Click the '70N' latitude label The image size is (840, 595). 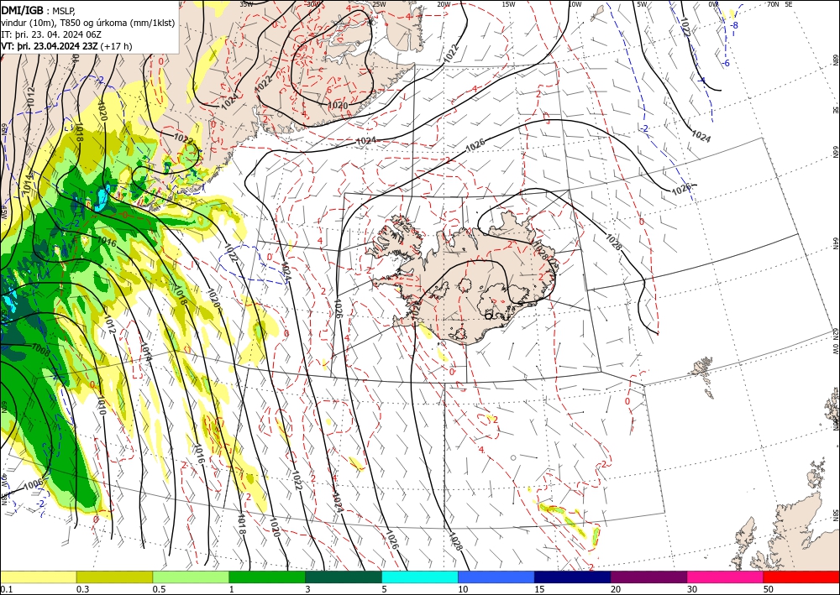click(773, 4)
